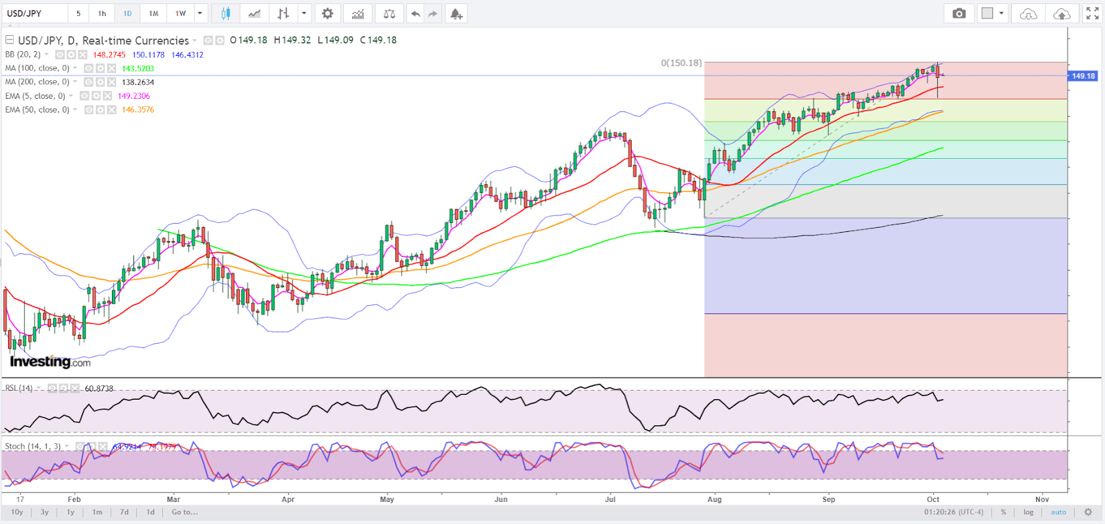Screen dimensions: 1105x524
Task: Expand MA (200, close, 0) menu arrow
Action: 75,82
